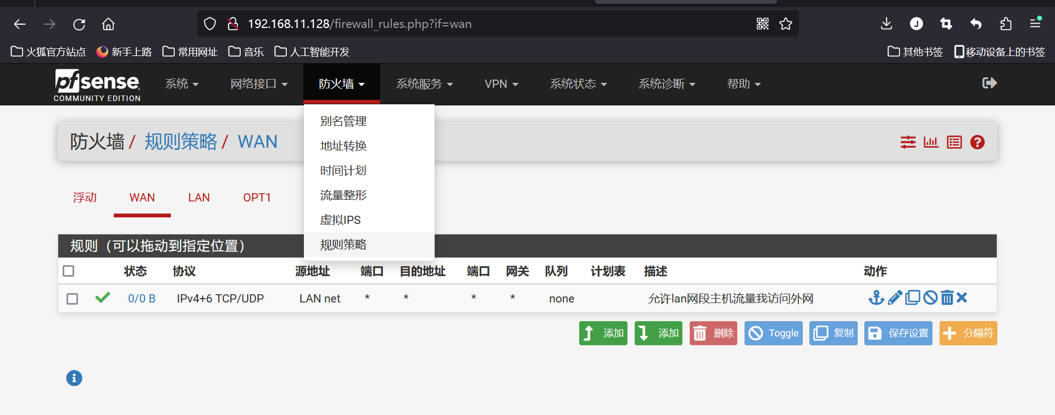Copy the rule with the row copy icon
Screen dimensions: 1055x415
913,298
